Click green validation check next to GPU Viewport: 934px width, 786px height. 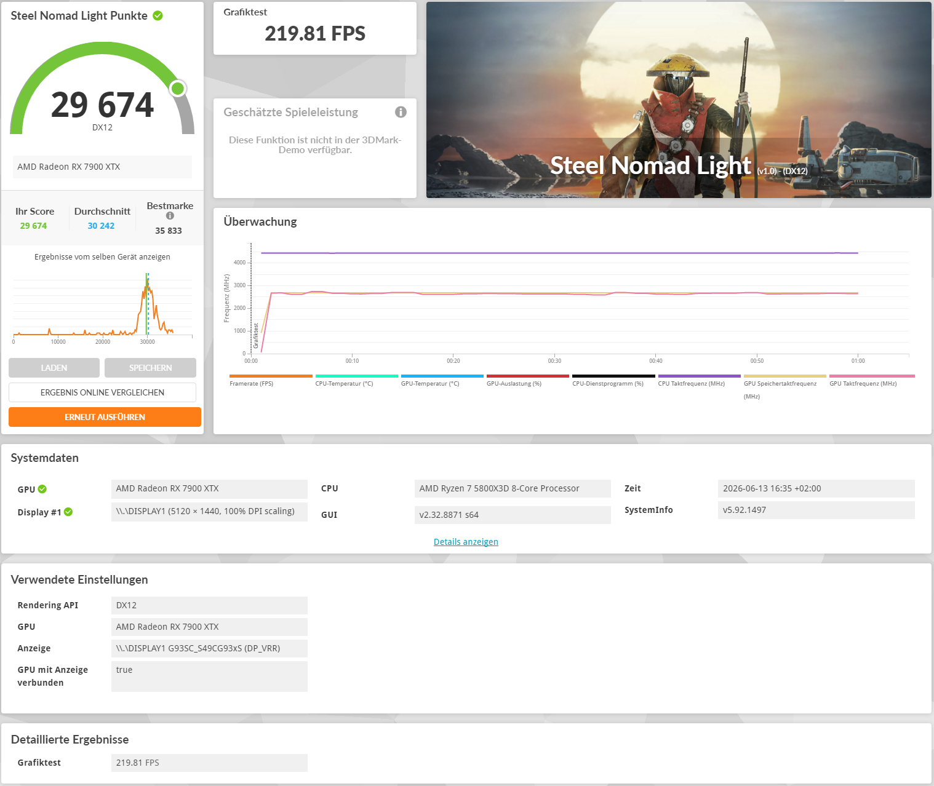(42, 489)
